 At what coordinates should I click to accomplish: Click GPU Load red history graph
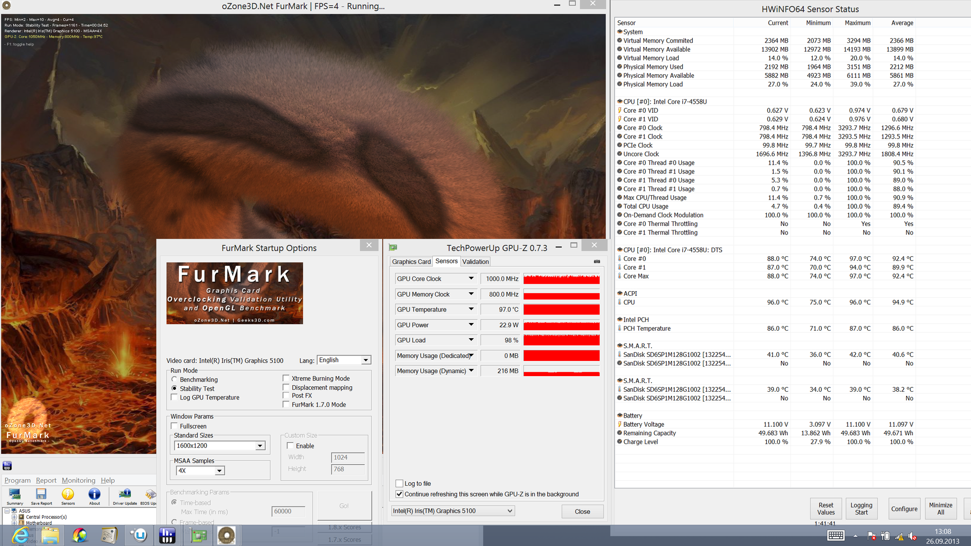tap(561, 340)
